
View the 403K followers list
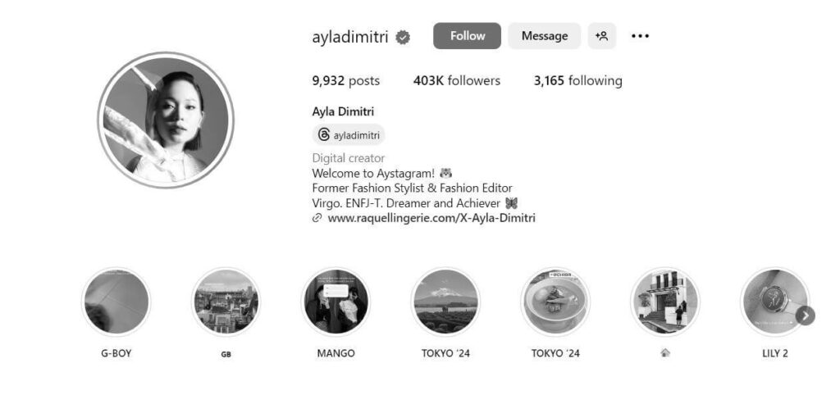pos(456,81)
